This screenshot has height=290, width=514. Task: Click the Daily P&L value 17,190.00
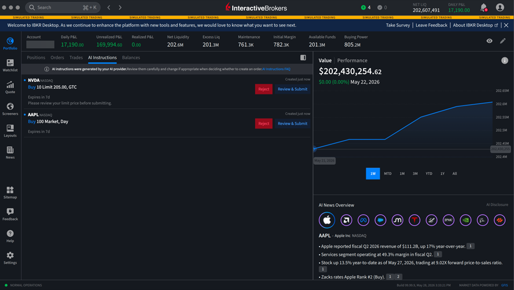72,44
